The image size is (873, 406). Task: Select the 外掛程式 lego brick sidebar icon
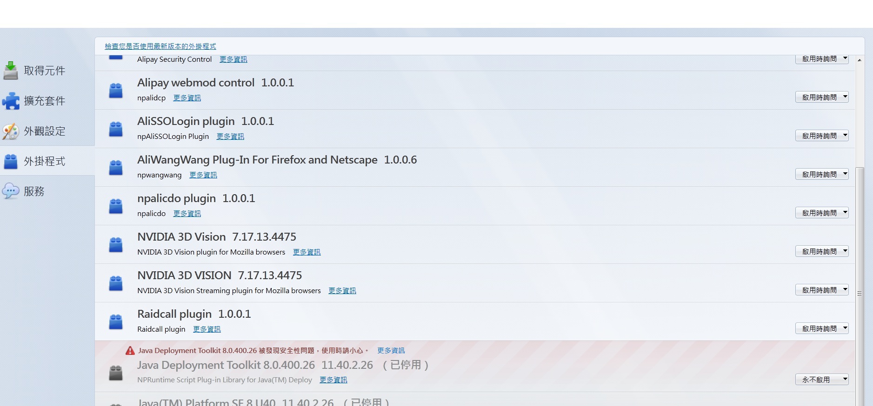click(11, 161)
